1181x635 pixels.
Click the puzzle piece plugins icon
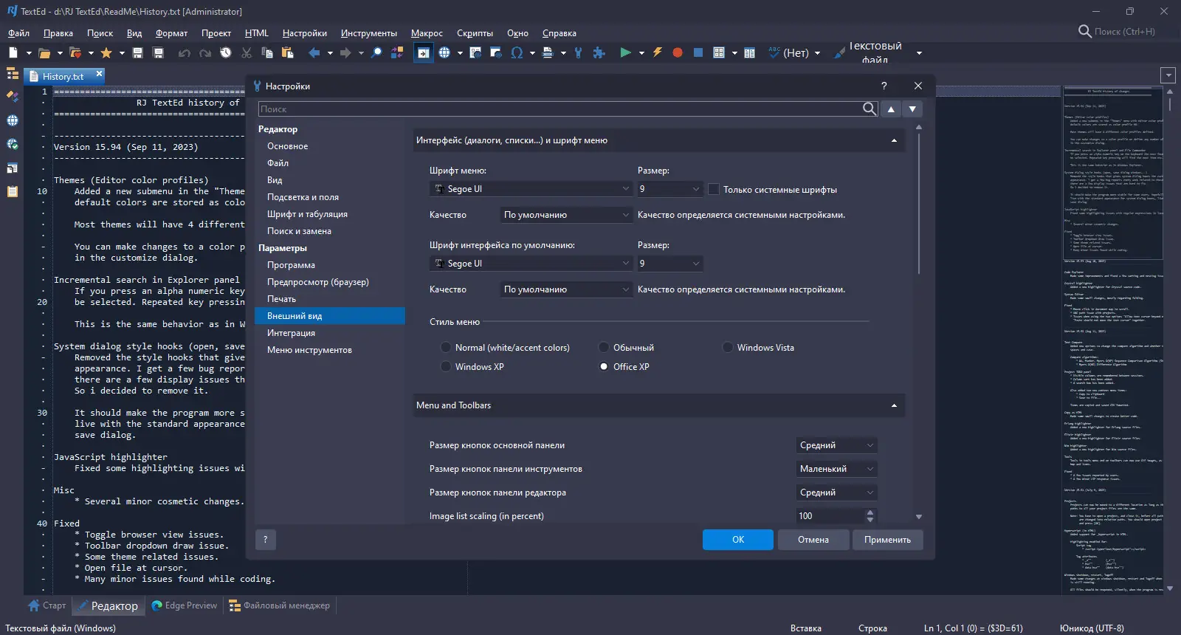point(599,52)
